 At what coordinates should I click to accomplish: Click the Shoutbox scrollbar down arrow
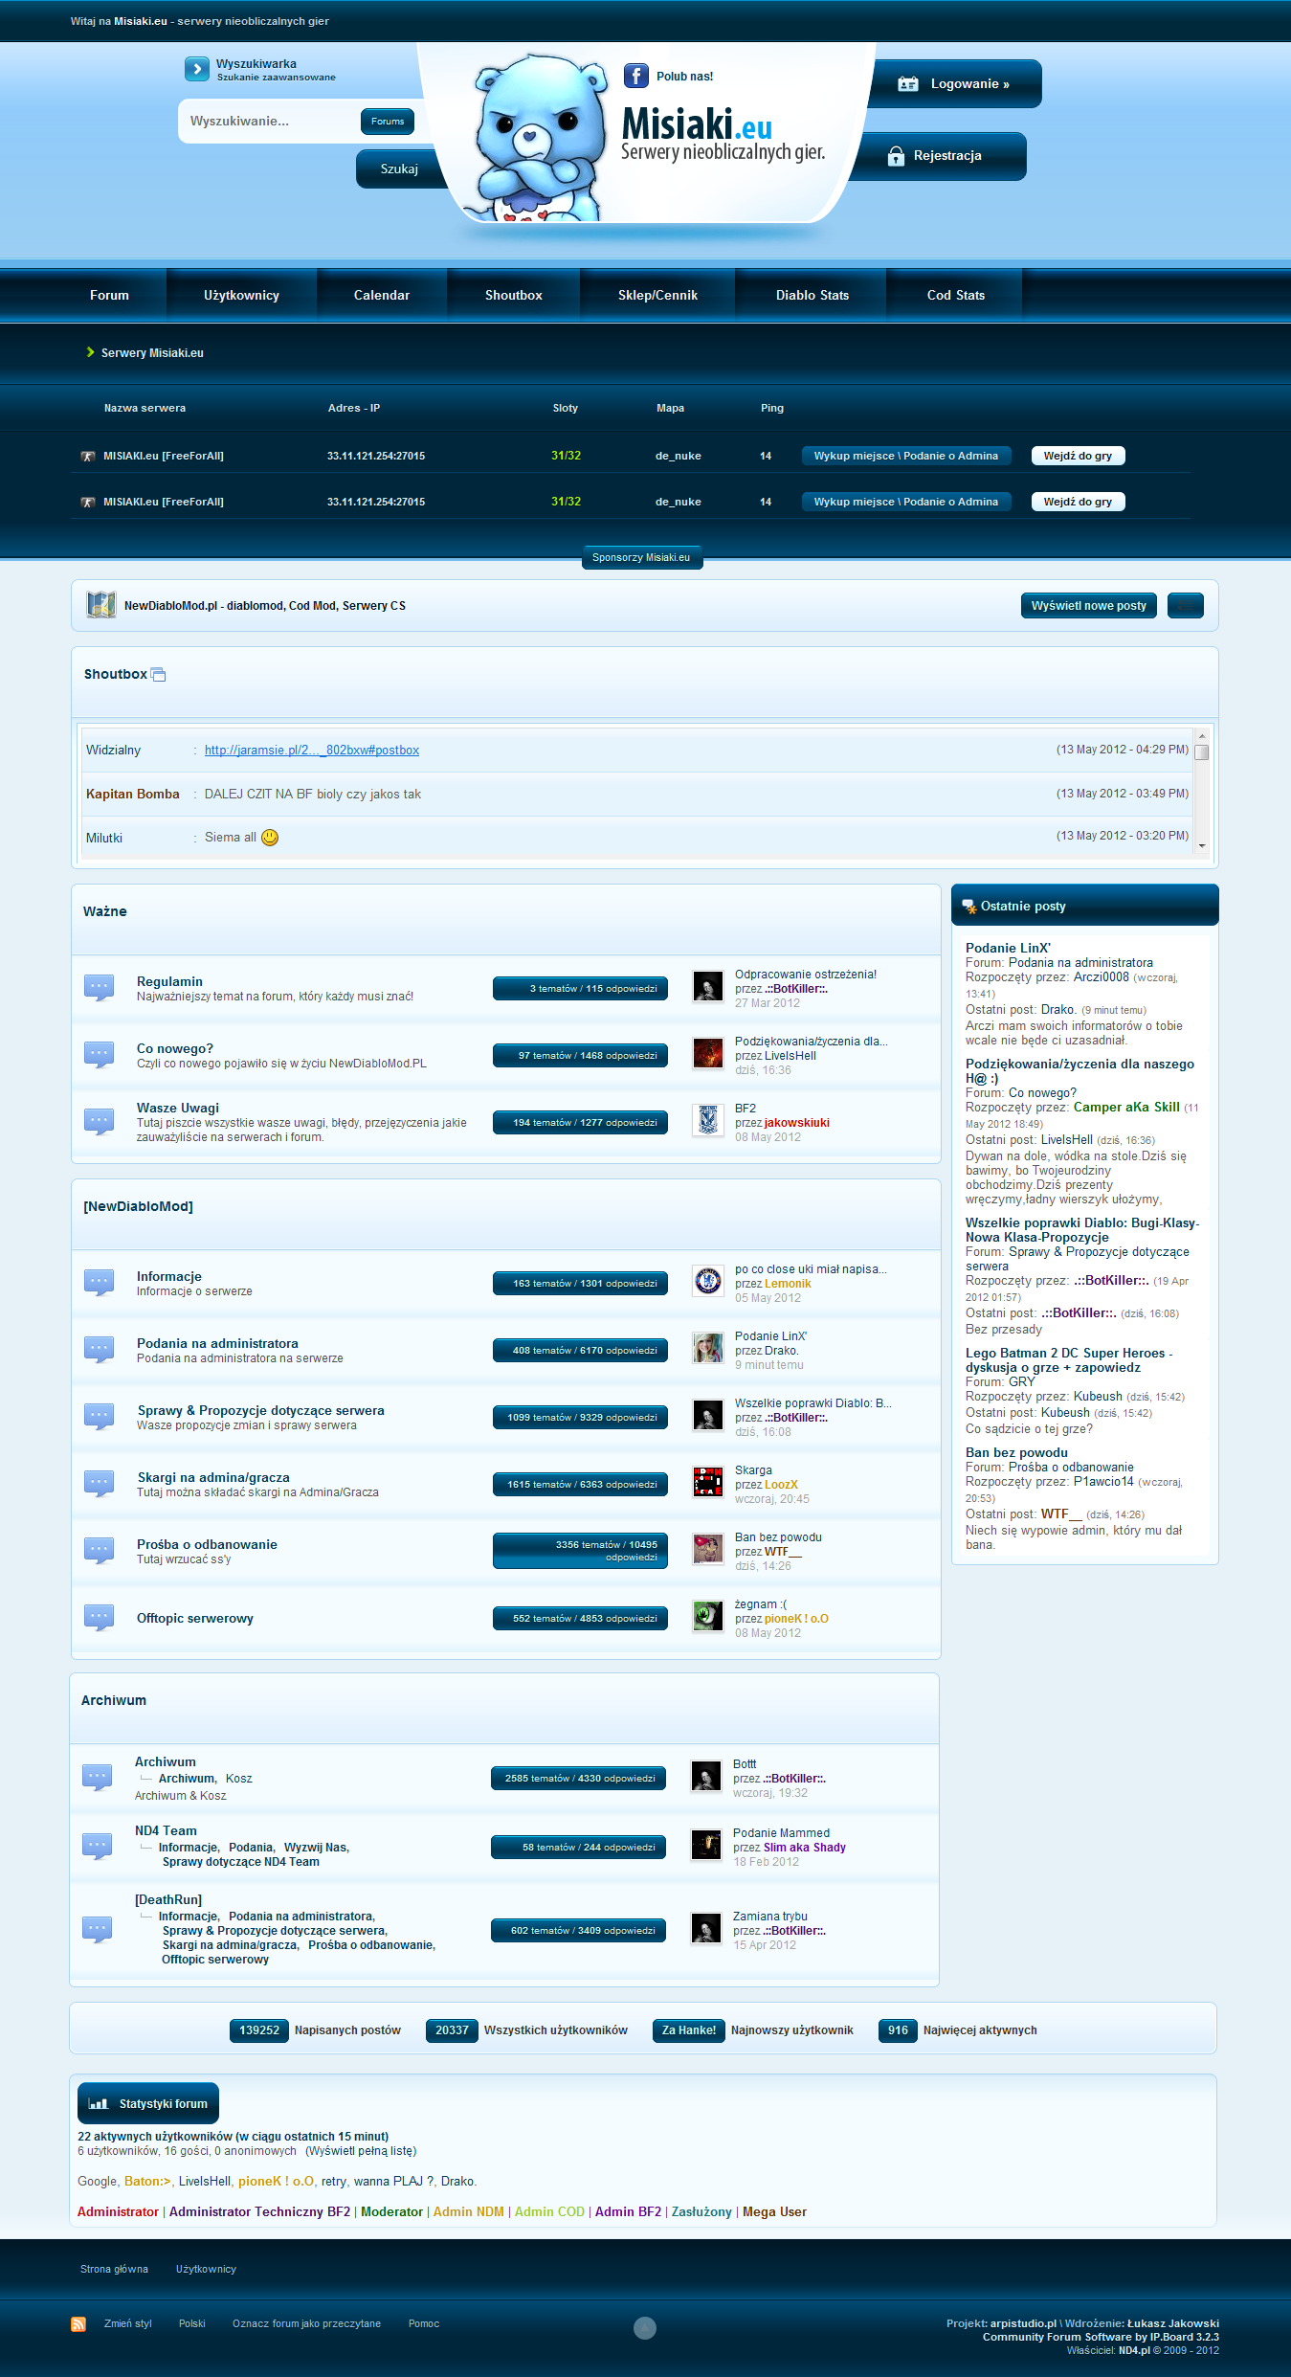[x=1202, y=846]
